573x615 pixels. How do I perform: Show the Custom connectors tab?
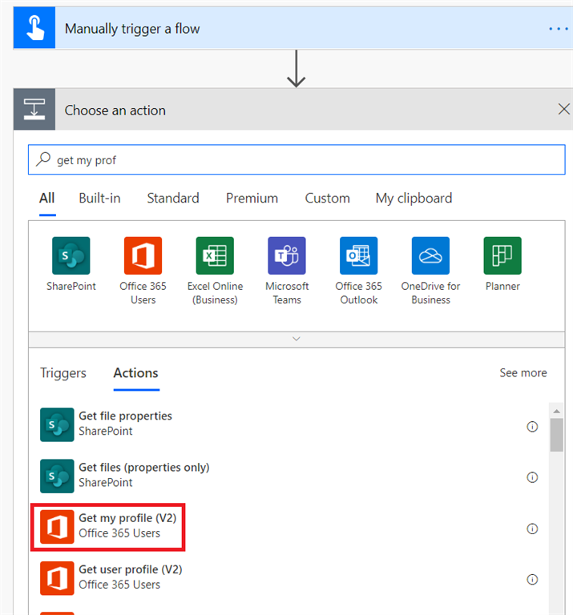pos(327,199)
